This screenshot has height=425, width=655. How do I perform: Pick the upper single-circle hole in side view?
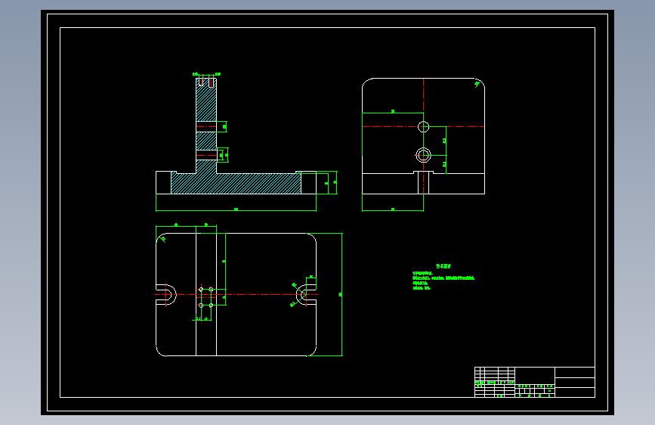pyautogui.click(x=424, y=126)
